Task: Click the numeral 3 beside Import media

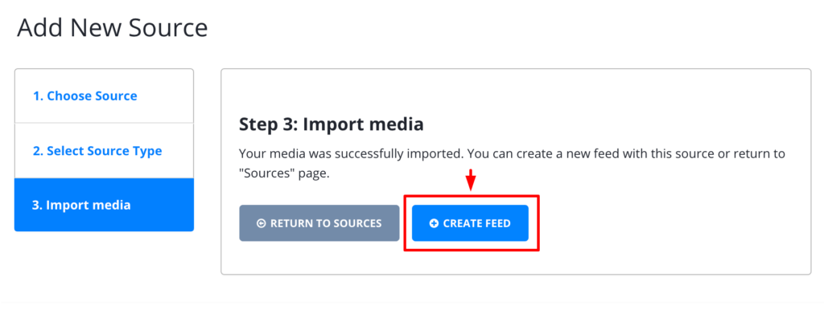Action: click(x=37, y=205)
